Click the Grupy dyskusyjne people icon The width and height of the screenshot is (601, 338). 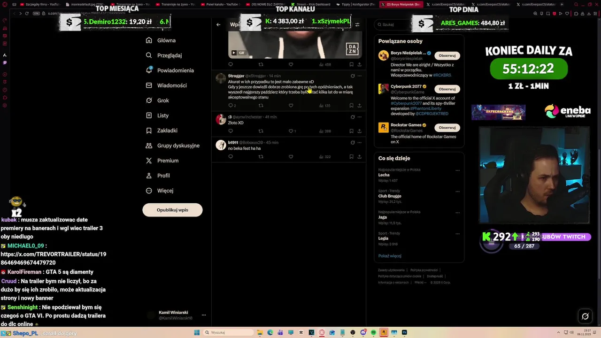pos(149,146)
